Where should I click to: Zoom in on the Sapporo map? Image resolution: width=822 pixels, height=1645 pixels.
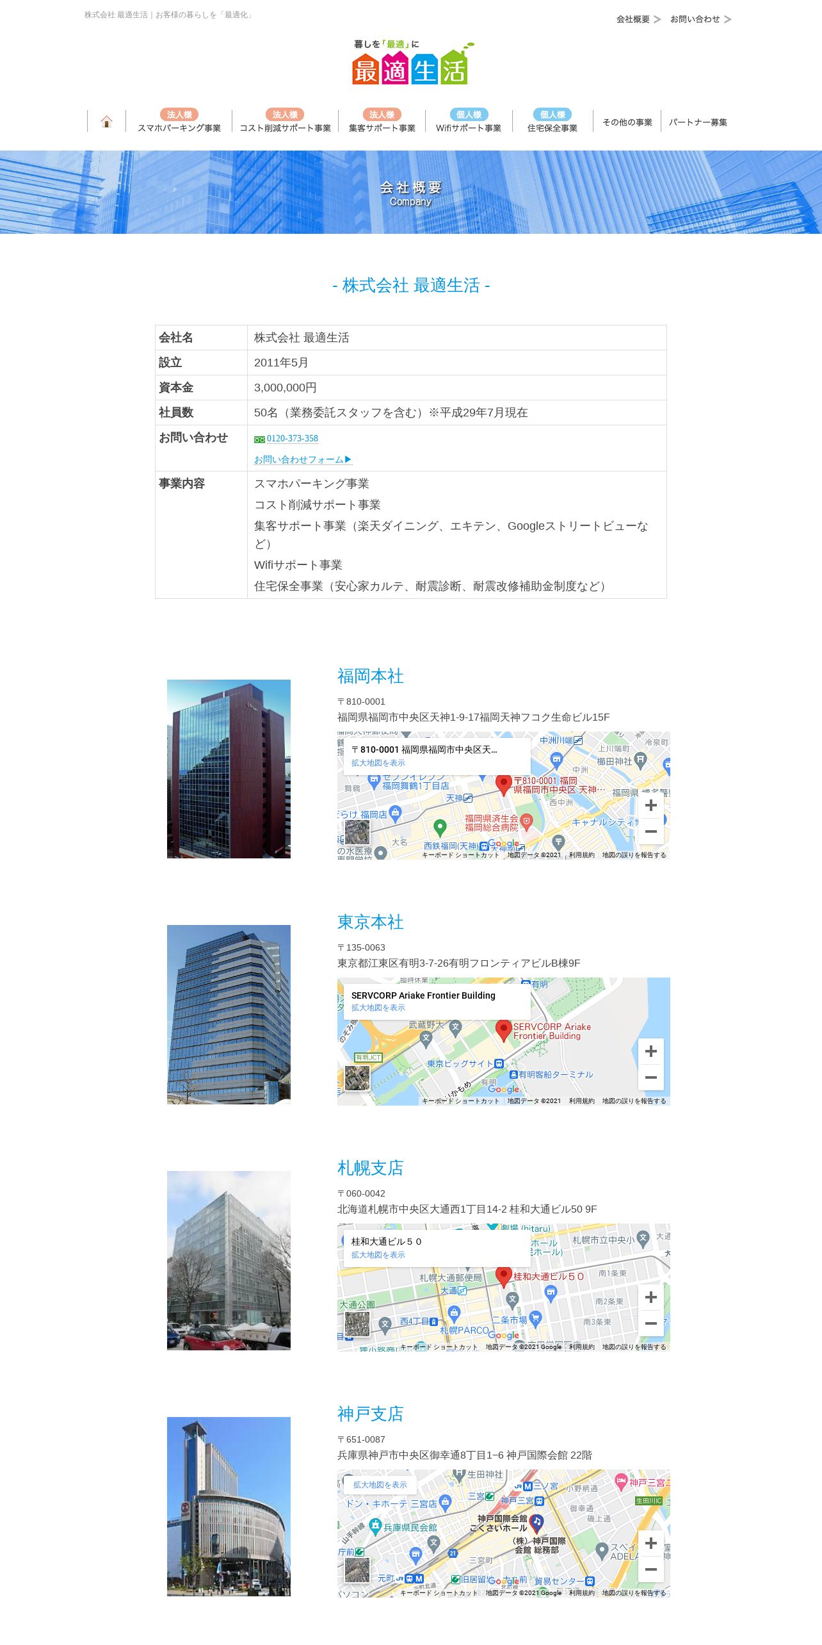pos(651,1297)
